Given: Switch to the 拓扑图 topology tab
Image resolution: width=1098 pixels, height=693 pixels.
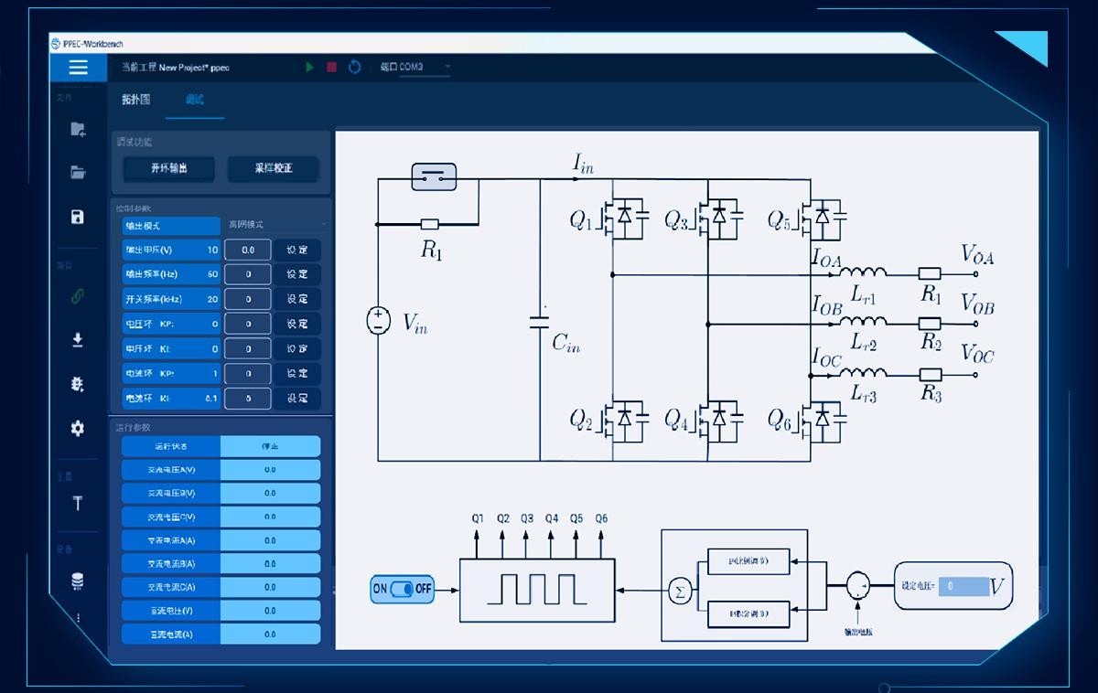Looking at the screenshot, I should pos(135,100).
